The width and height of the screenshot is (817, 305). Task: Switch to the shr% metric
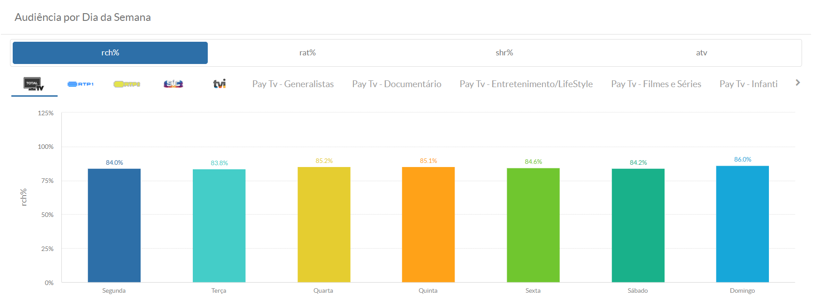504,53
